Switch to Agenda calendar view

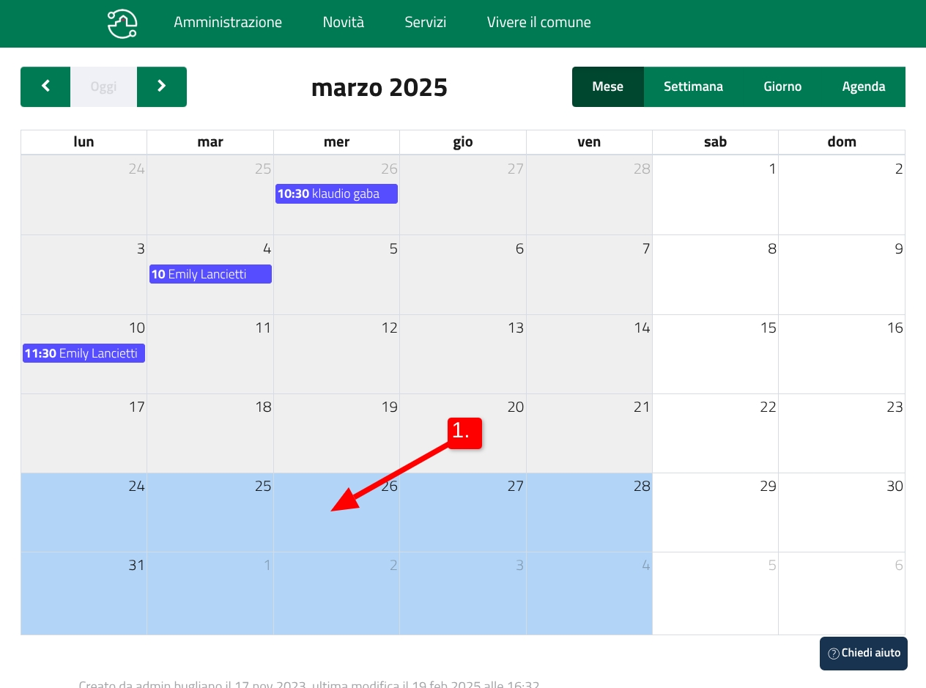863,86
